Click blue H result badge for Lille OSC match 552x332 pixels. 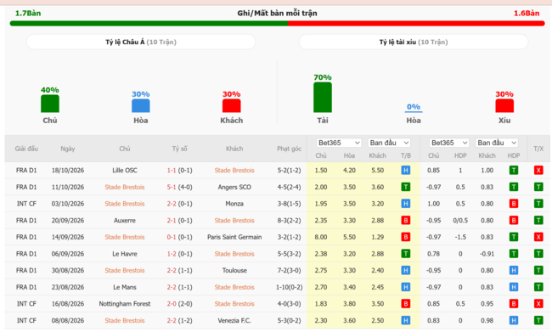pos(406,171)
